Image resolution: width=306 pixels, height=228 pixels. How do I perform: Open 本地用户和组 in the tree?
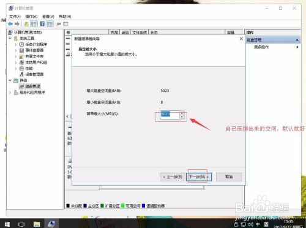coord(36,63)
